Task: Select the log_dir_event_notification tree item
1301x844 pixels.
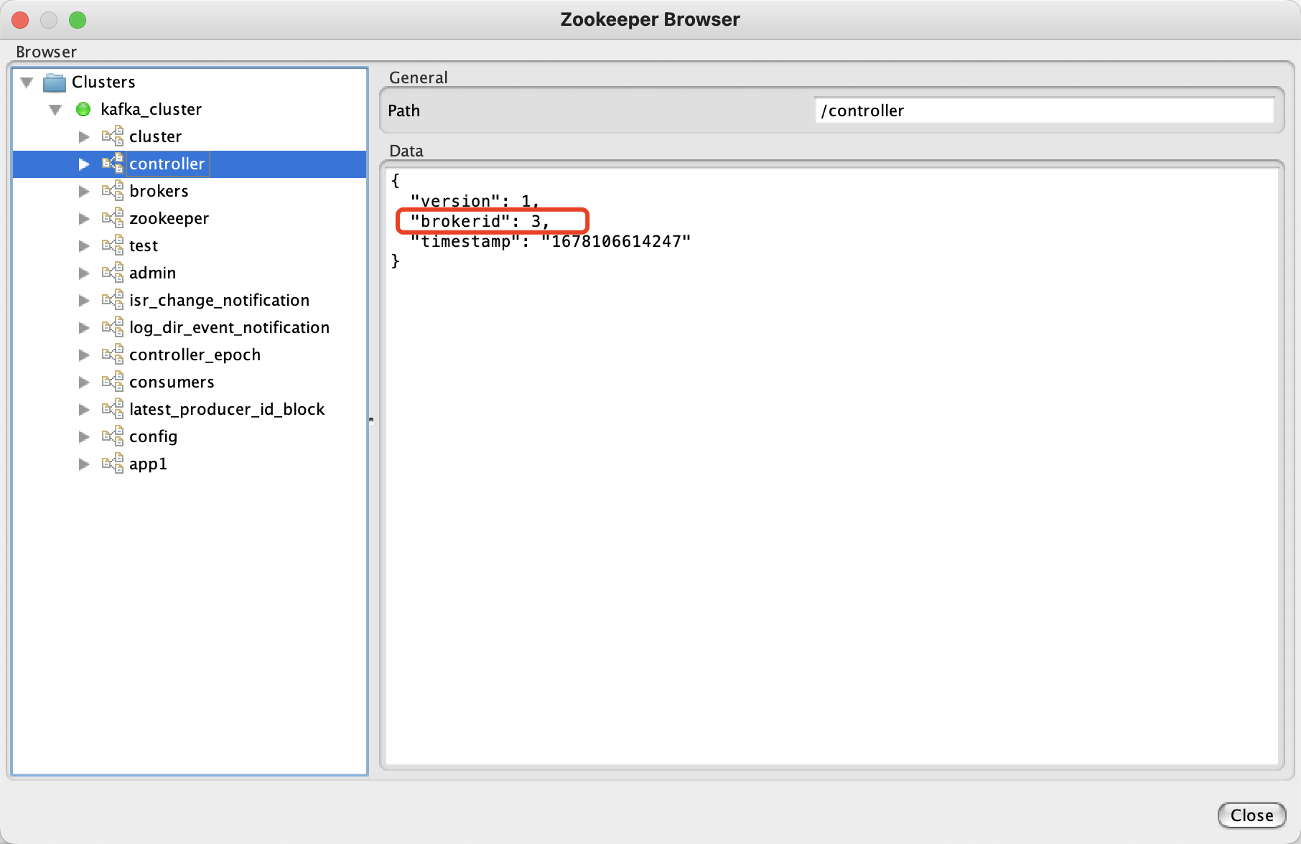Action: (x=229, y=327)
